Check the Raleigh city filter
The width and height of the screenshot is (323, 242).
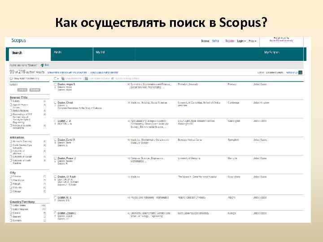coord(11,184)
